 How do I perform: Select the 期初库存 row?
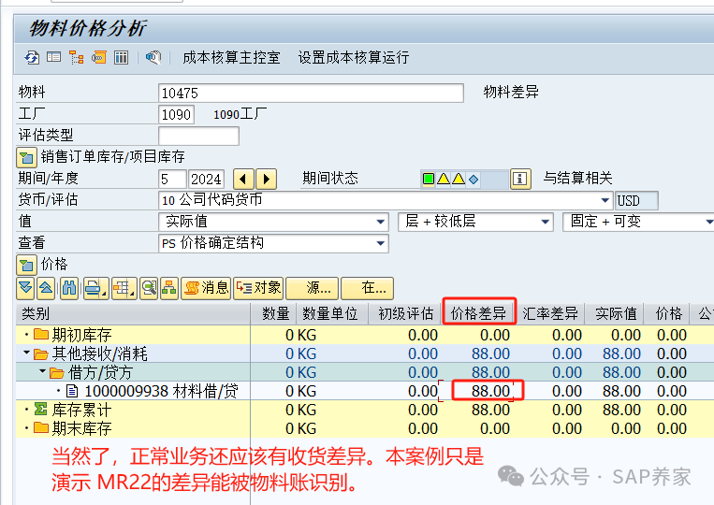[364, 335]
